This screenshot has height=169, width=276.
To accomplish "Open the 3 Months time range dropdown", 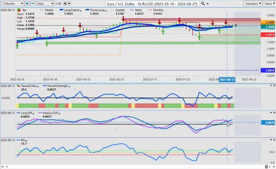I will tap(12, 4).
